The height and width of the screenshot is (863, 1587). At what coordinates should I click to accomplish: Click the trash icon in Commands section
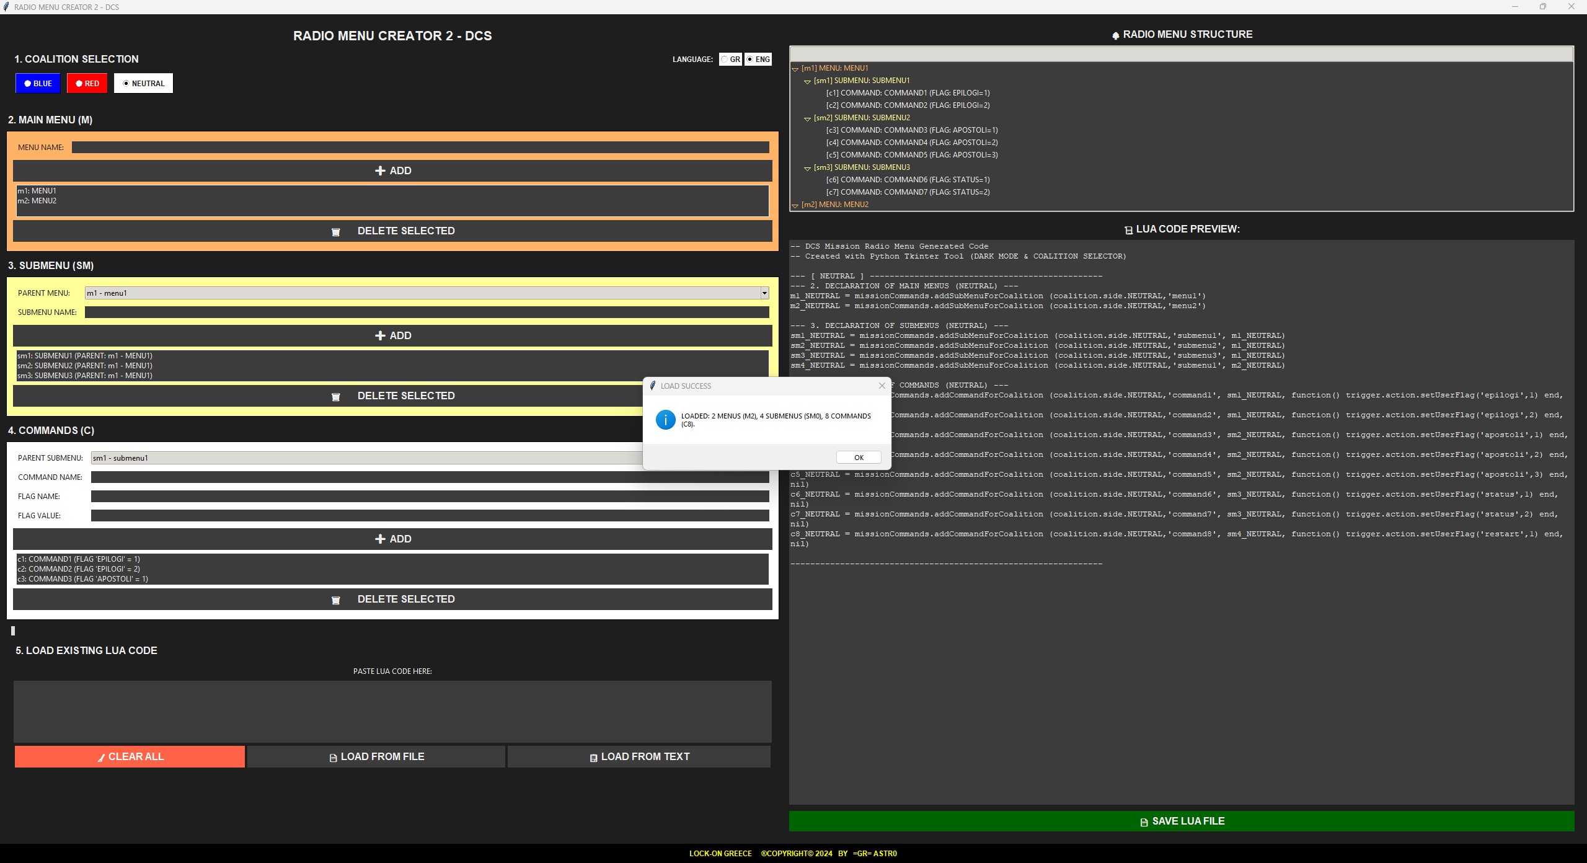tap(335, 600)
